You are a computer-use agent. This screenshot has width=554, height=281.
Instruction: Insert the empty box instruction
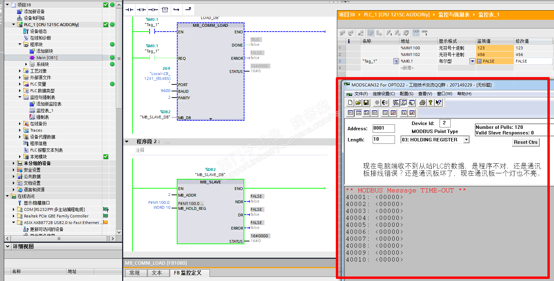[x=165, y=10]
